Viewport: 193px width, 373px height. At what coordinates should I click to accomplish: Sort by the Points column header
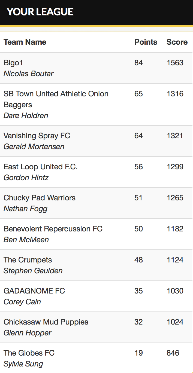(x=146, y=42)
